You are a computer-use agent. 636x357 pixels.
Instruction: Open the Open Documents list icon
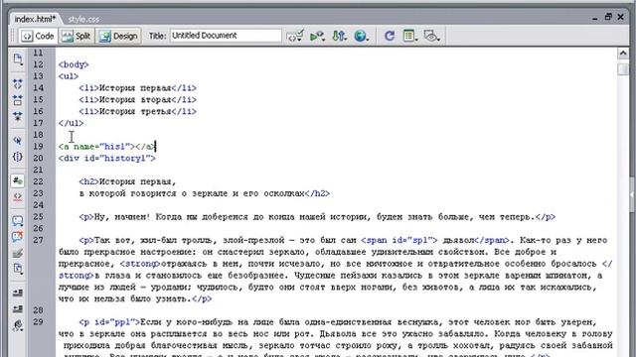pos(18,59)
